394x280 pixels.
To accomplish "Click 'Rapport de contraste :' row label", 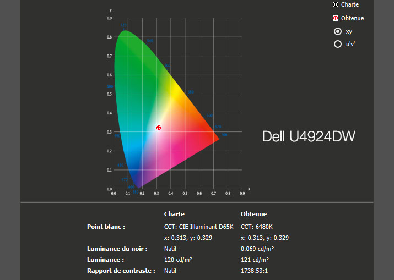I will click(x=121, y=271).
